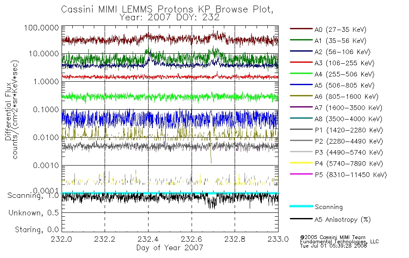Click the Year: 2007 DOY: 232 subtitle
Image resolution: width=409 pixels, height=258 pixels.
click(169, 18)
